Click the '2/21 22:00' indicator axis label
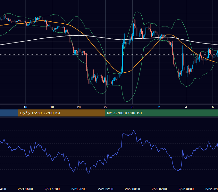 [106, 189]
